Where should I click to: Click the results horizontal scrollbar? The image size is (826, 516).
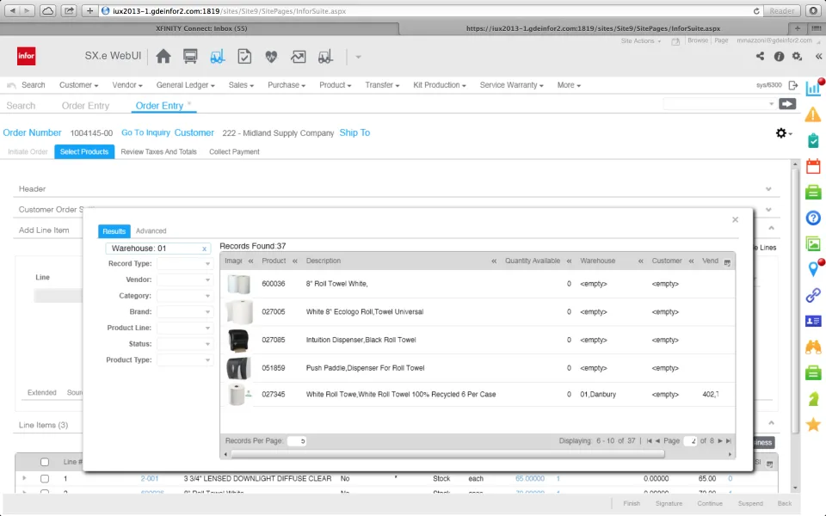(x=447, y=454)
